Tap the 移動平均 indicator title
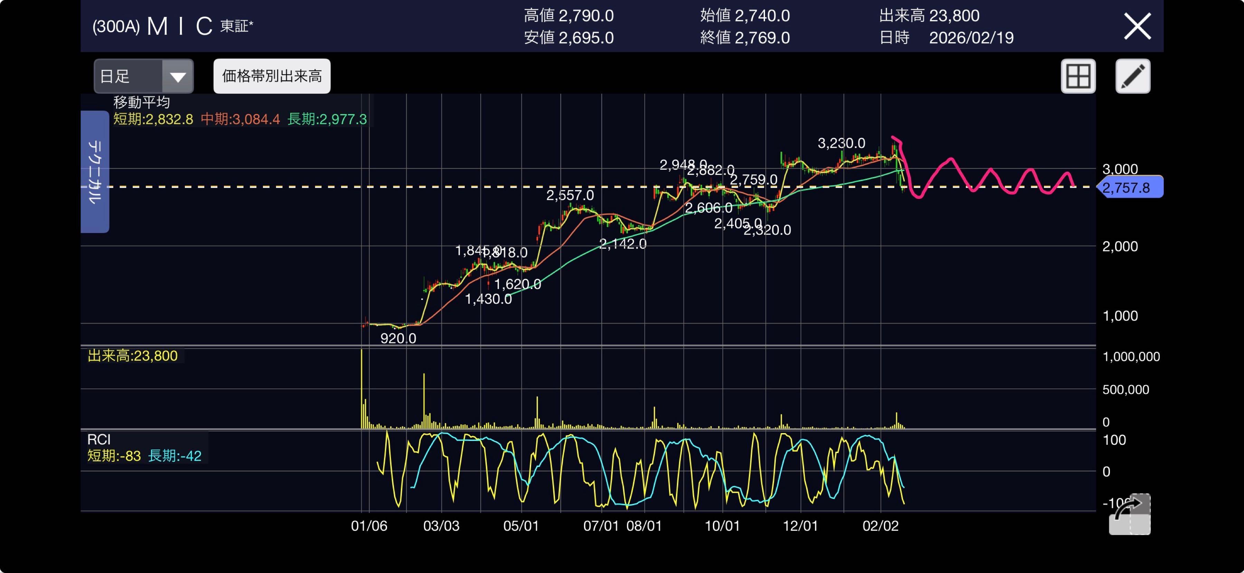1244x573 pixels. (141, 102)
